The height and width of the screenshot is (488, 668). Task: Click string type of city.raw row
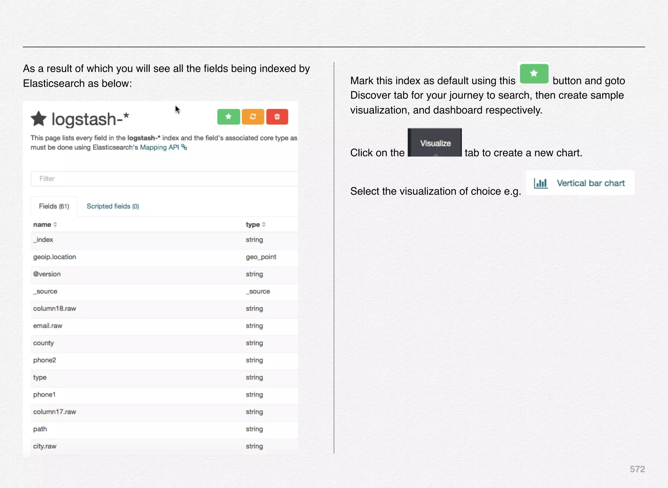tap(254, 447)
